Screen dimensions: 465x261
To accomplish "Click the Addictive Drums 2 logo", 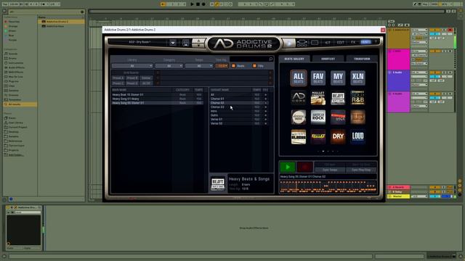I will point(243,43).
